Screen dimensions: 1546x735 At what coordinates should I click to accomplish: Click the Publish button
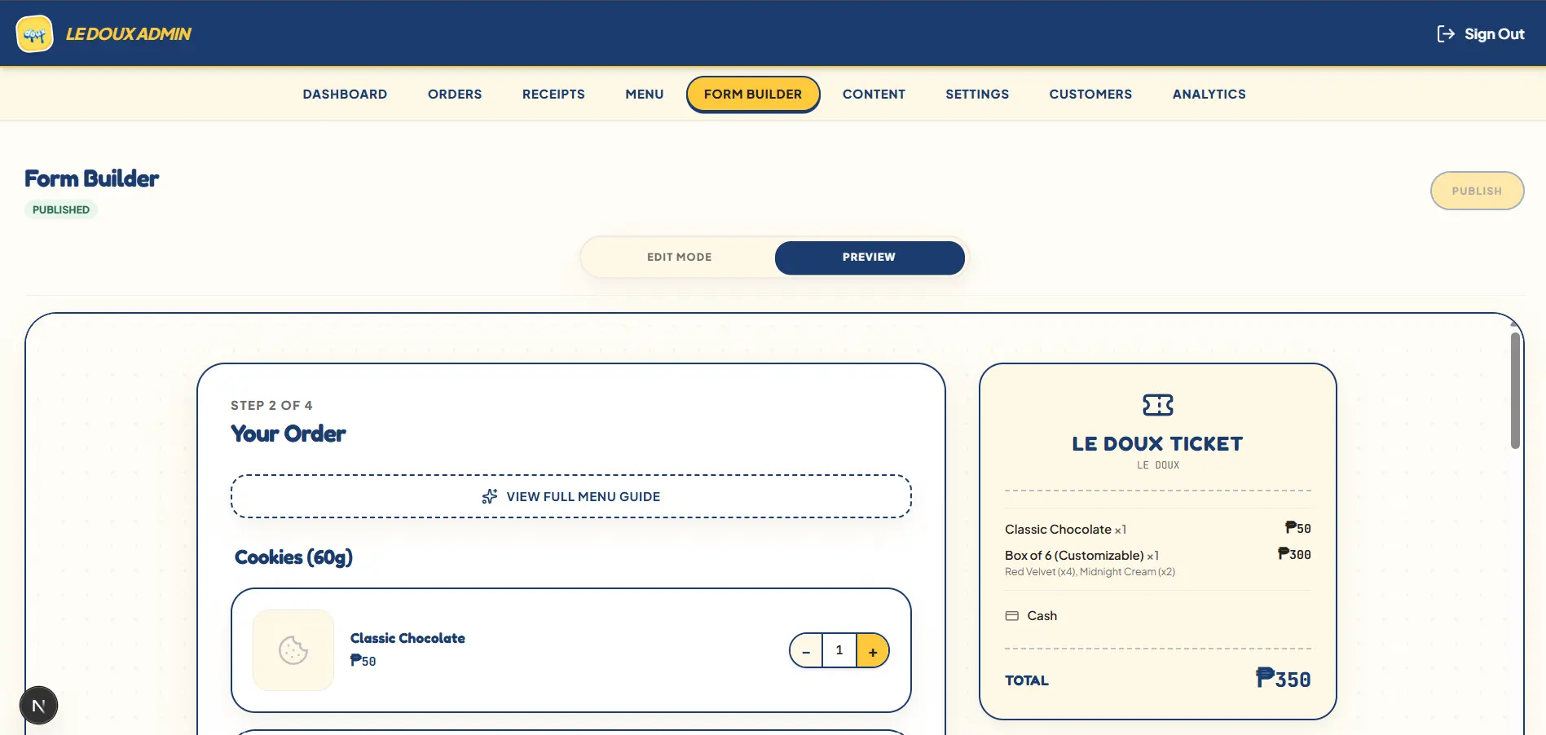pyautogui.click(x=1477, y=191)
